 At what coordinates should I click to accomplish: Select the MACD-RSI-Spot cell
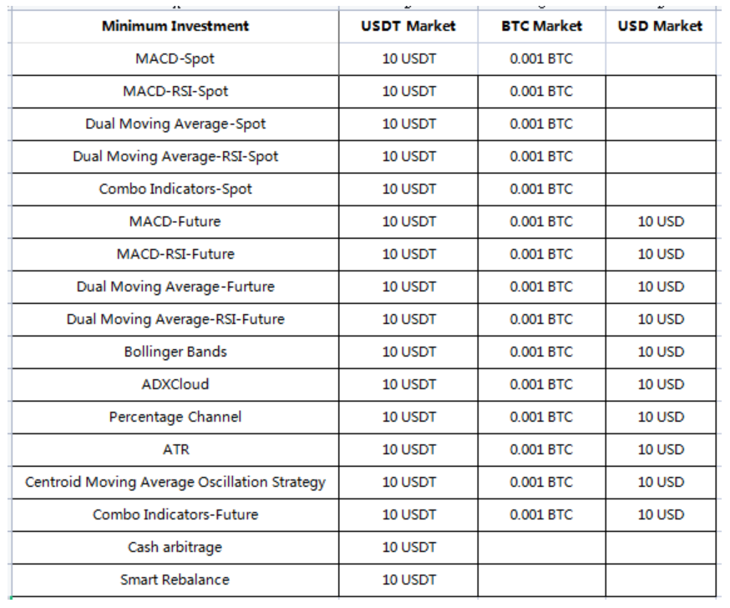(x=175, y=92)
